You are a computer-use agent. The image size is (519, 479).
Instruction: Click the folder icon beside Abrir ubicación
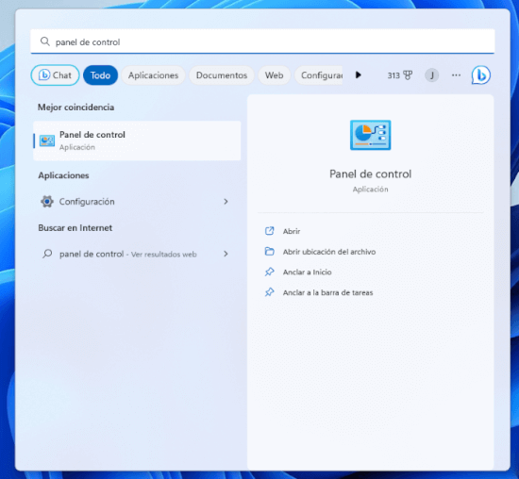pyautogui.click(x=270, y=252)
